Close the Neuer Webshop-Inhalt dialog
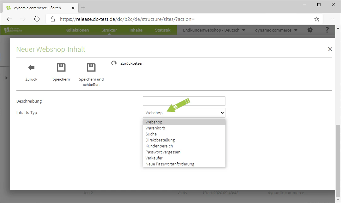Viewport: 341px width, 203px height. [330, 49]
